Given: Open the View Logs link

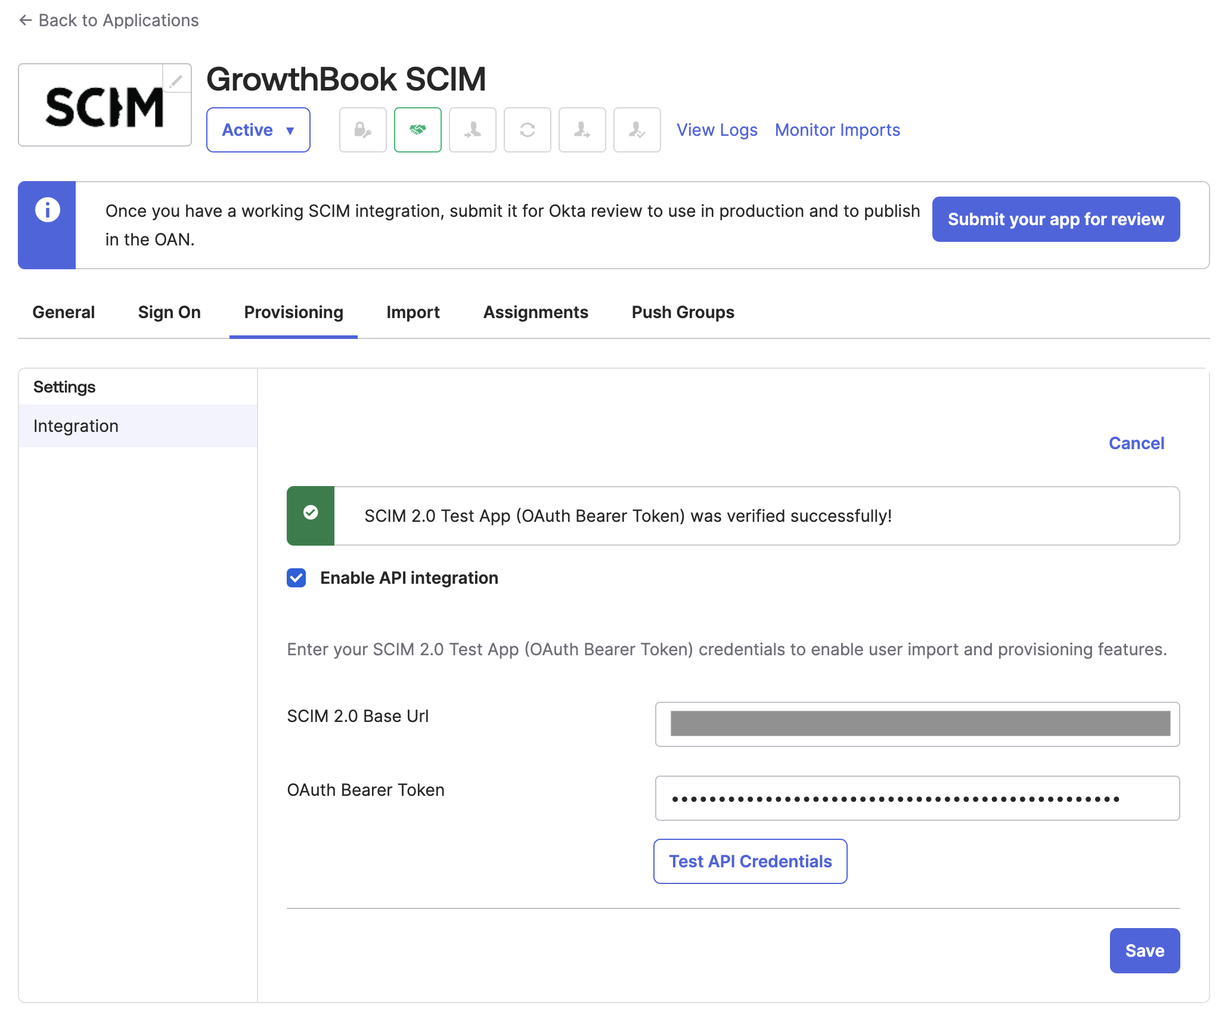Looking at the screenshot, I should click(717, 130).
